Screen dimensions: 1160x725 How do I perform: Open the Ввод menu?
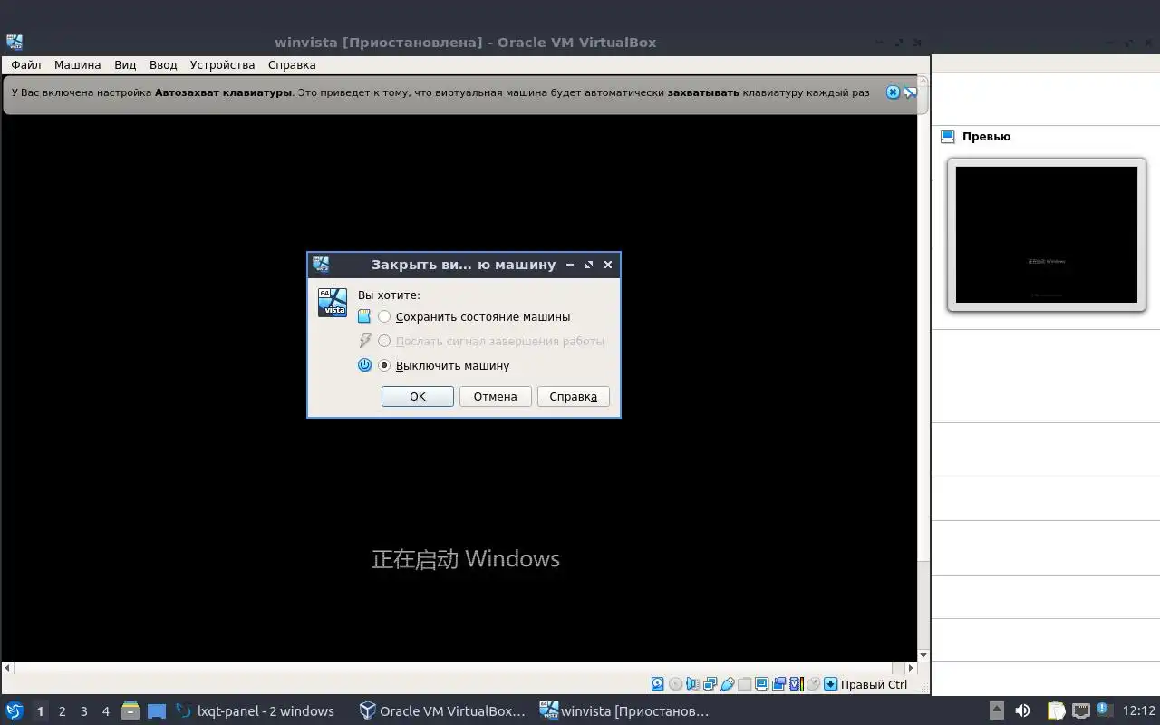click(163, 65)
